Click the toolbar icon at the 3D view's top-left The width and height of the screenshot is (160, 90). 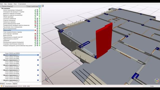tap(43, 6)
